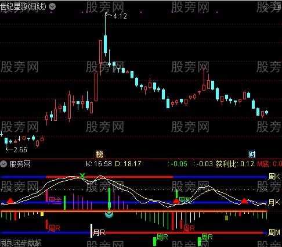The image size is (282, 247).
Task: Click the 4.12 high price label
Action: point(120,16)
